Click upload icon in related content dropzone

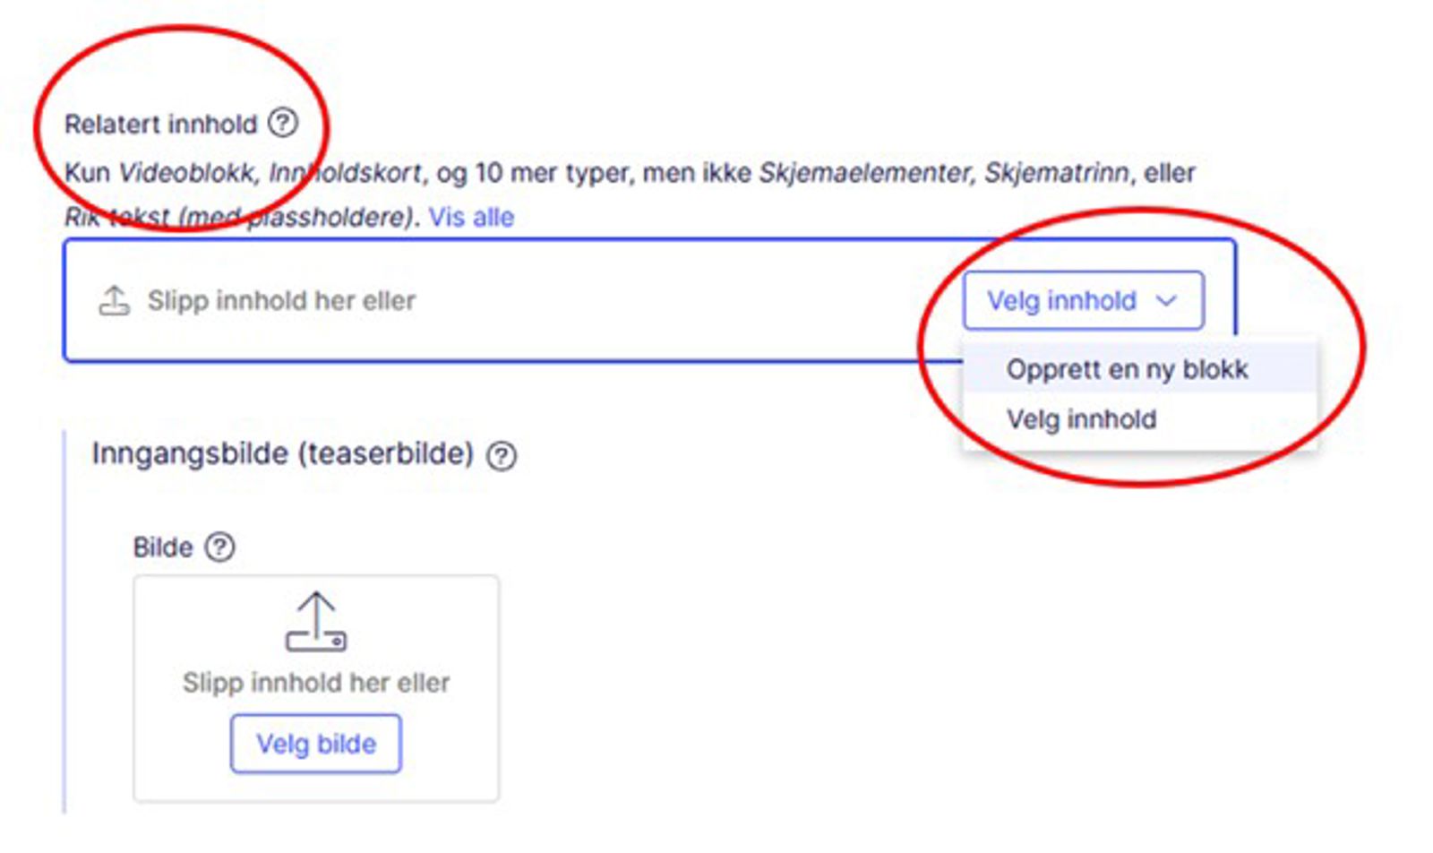pos(114,301)
